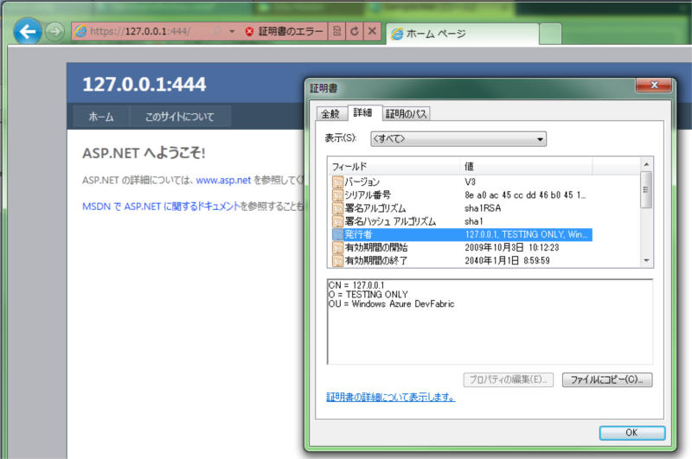Click the プロパティの編集(E)... button
This screenshot has width=692, height=459.
(509, 379)
